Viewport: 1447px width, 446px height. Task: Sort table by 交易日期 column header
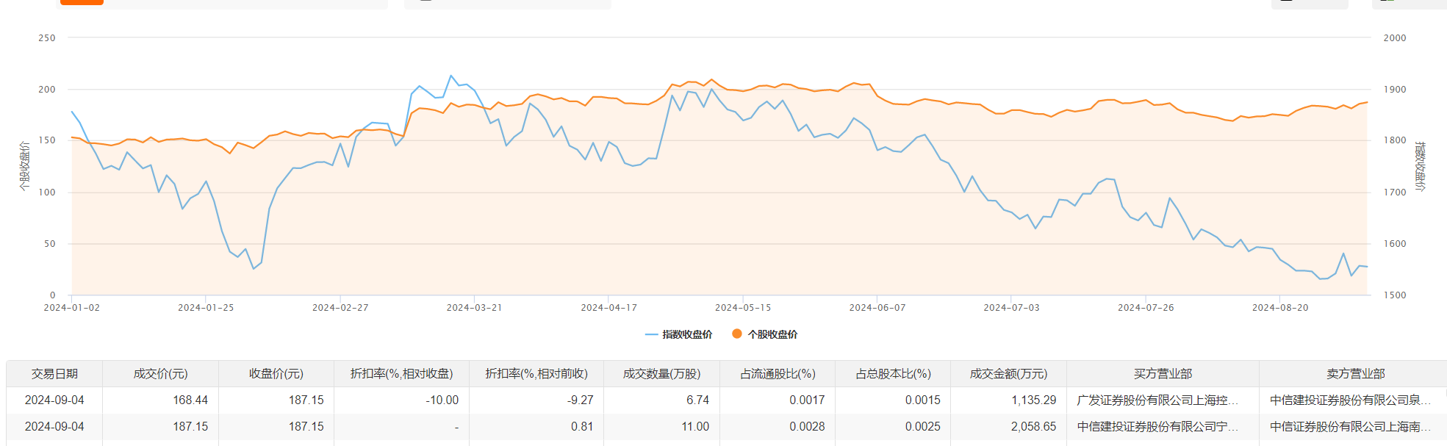coord(54,374)
